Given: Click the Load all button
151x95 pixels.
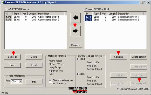Looking at the screenshot, I should [119, 75].
